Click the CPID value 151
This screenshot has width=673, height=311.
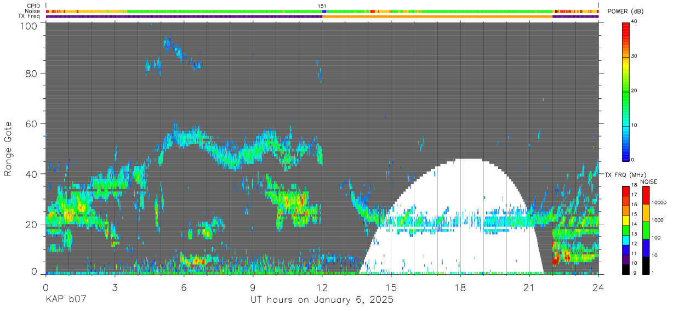coord(322,6)
